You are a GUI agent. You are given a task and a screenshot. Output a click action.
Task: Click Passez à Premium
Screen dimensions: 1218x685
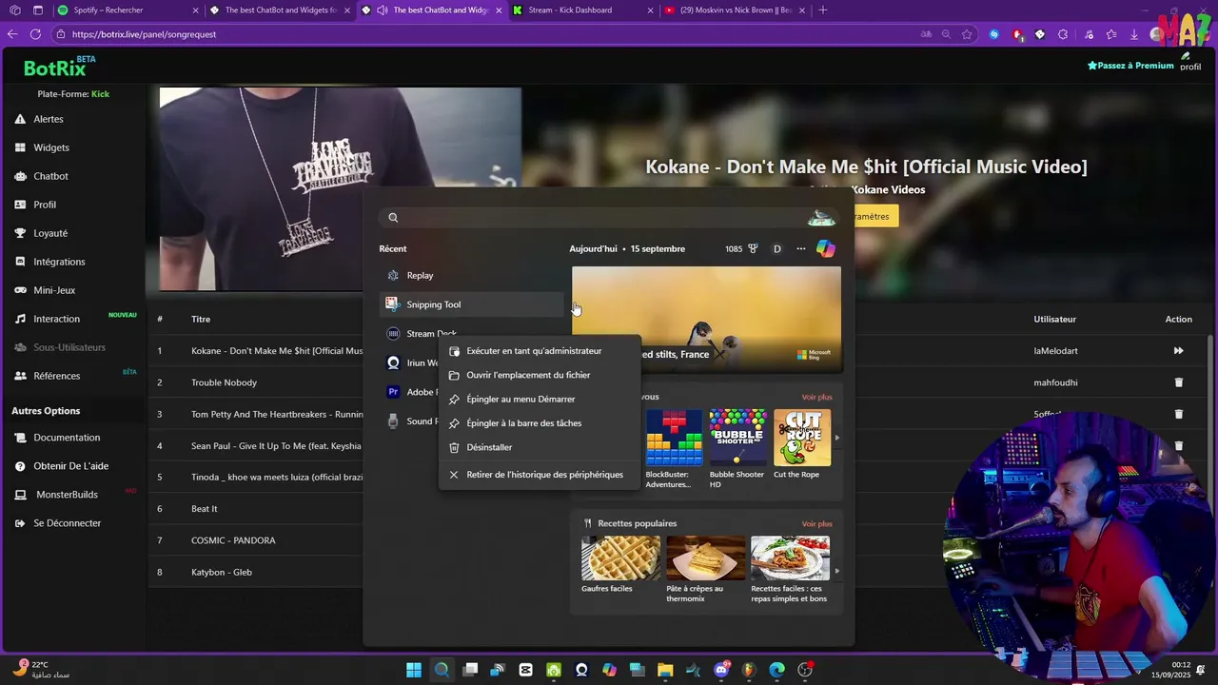pyautogui.click(x=1130, y=66)
